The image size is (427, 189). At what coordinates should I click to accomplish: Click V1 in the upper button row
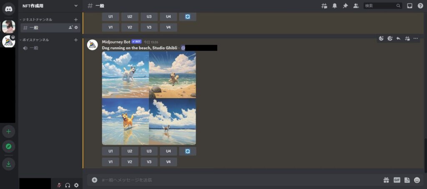[x=111, y=27]
